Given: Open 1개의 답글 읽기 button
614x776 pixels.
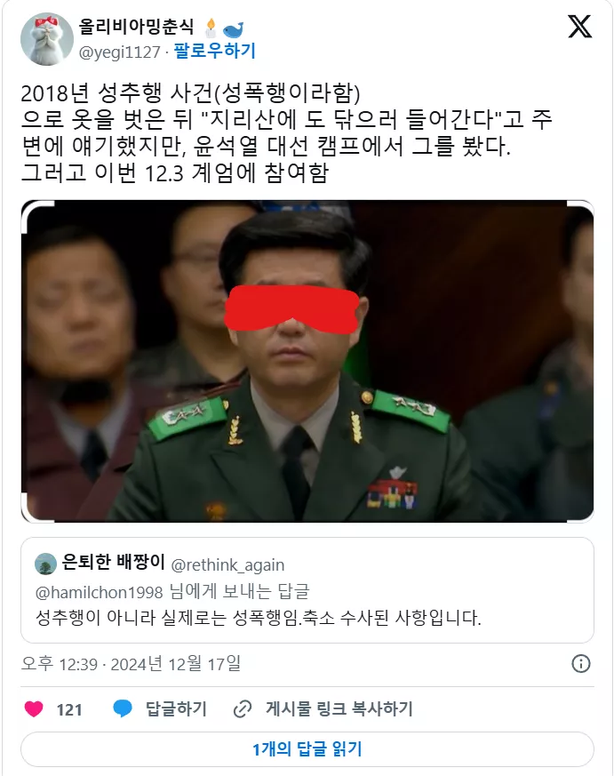Looking at the screenshot, I should click(x=307, y=749).
